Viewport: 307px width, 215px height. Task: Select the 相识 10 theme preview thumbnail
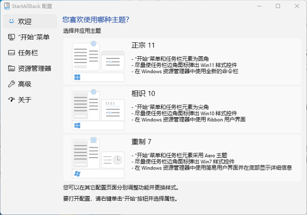tap(97, 108)
